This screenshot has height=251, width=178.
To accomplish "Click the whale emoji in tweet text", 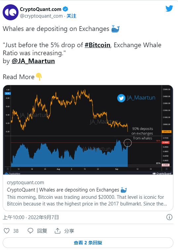I will click(x=115, y=29).
